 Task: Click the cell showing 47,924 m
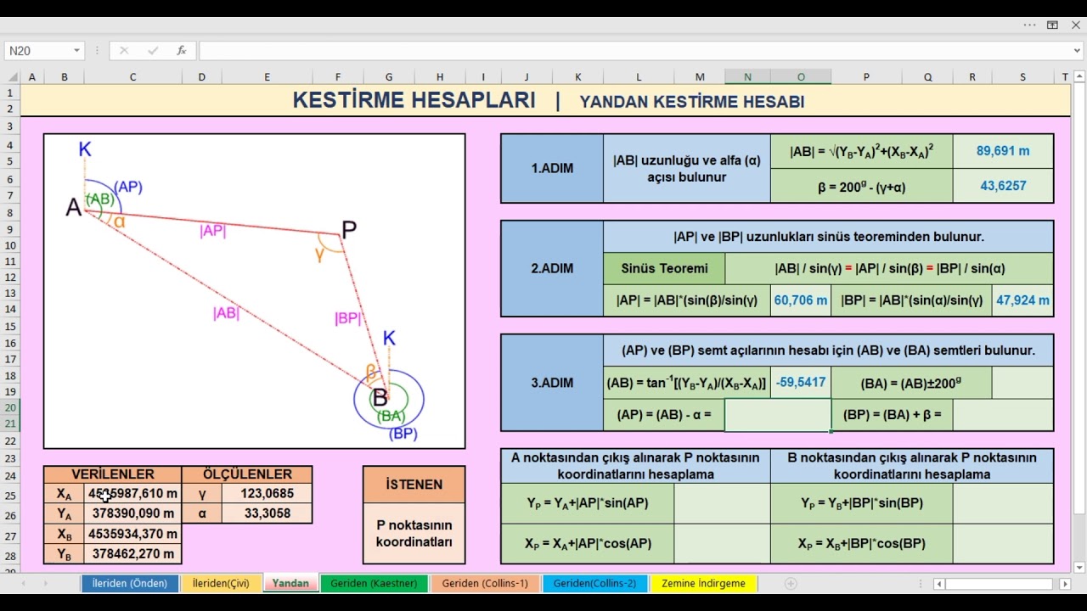coord(1022,300)
